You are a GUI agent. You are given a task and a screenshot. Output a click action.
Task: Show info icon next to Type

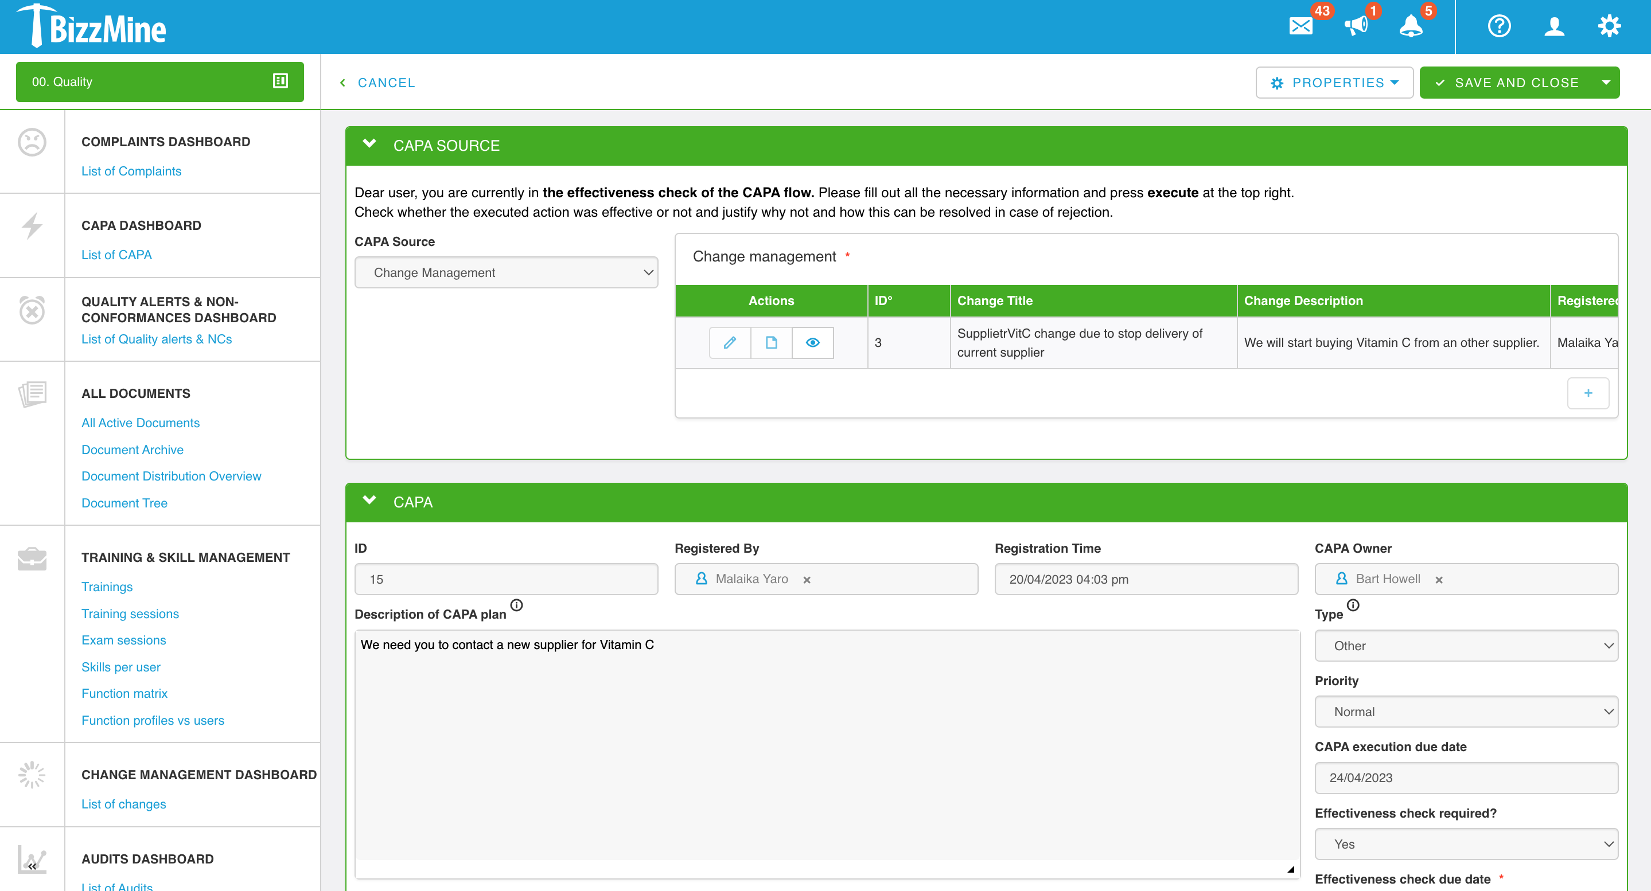tap(1353, 605)
